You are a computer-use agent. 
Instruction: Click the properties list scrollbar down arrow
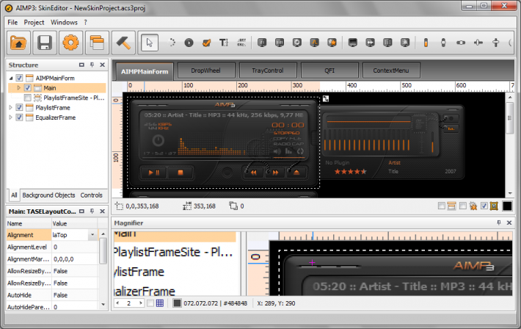point(103,304)
